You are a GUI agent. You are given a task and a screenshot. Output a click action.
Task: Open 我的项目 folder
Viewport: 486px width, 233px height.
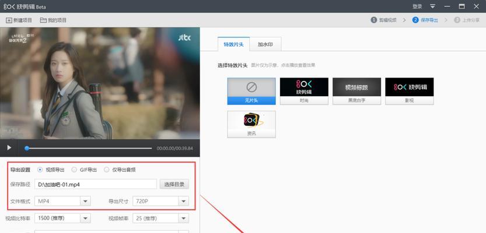tap(53, 20)
